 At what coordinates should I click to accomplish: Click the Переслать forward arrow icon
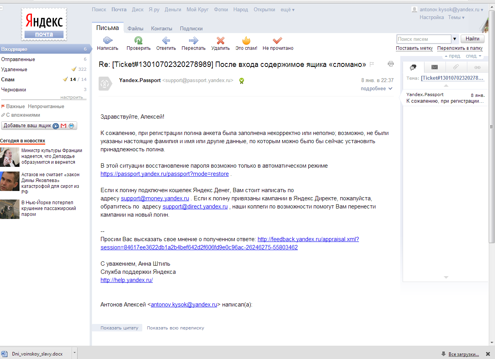194,40
